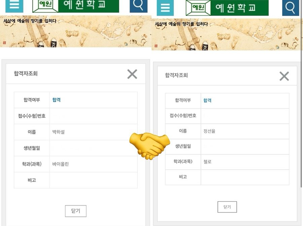The width and height of the screenshot is (303, 226).
Task: Select the blue 합격 result for 정선율
Action: [x=208, y=100]
